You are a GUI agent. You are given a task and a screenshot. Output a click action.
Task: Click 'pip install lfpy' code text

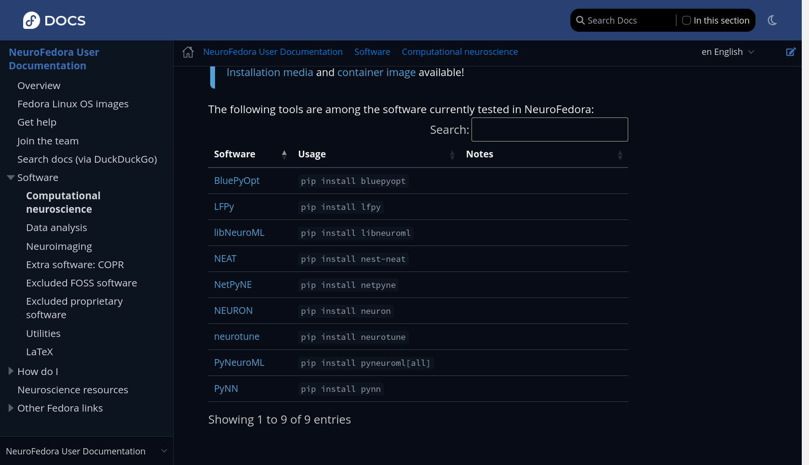(x=341, y=207)
